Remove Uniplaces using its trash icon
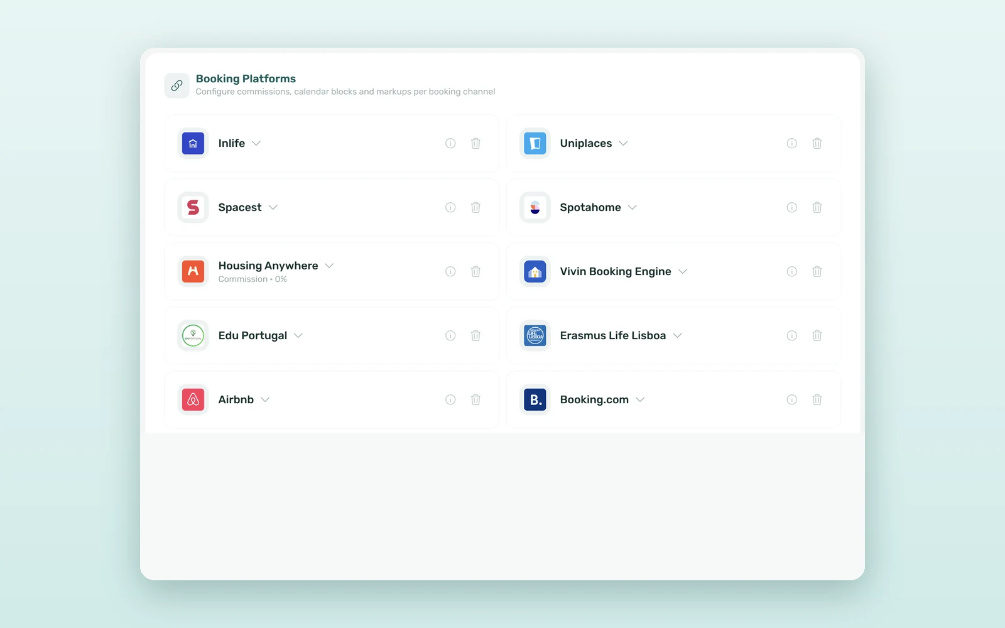The width and height of the screenshot is (1005, 628). point(817,143)
